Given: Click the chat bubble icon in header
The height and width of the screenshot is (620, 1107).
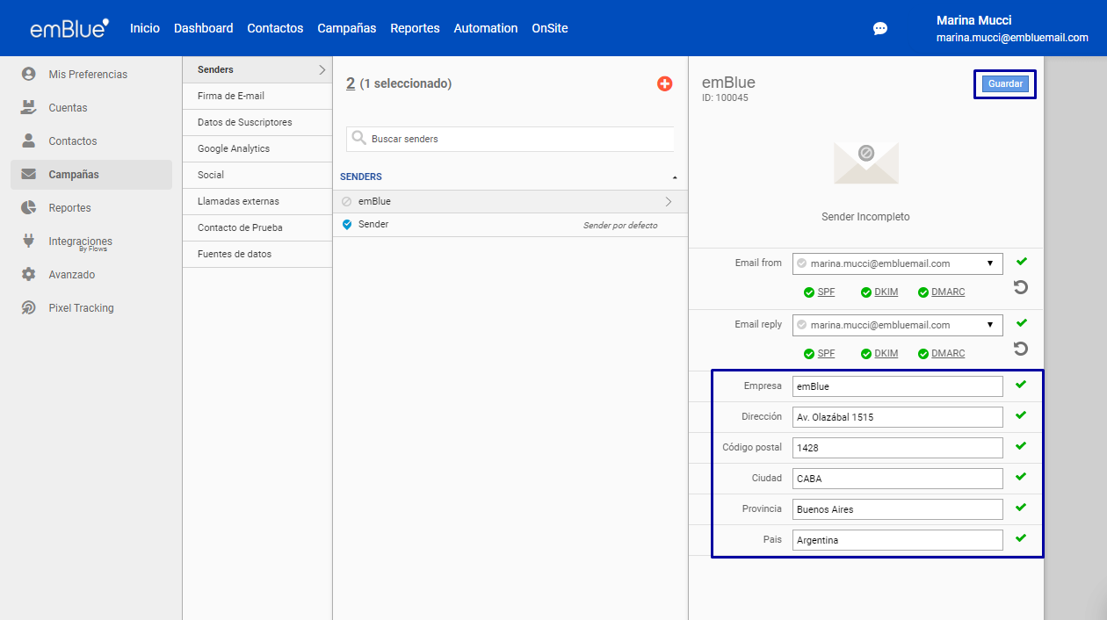Looking at the screenshot, I should tap(879, 28).
